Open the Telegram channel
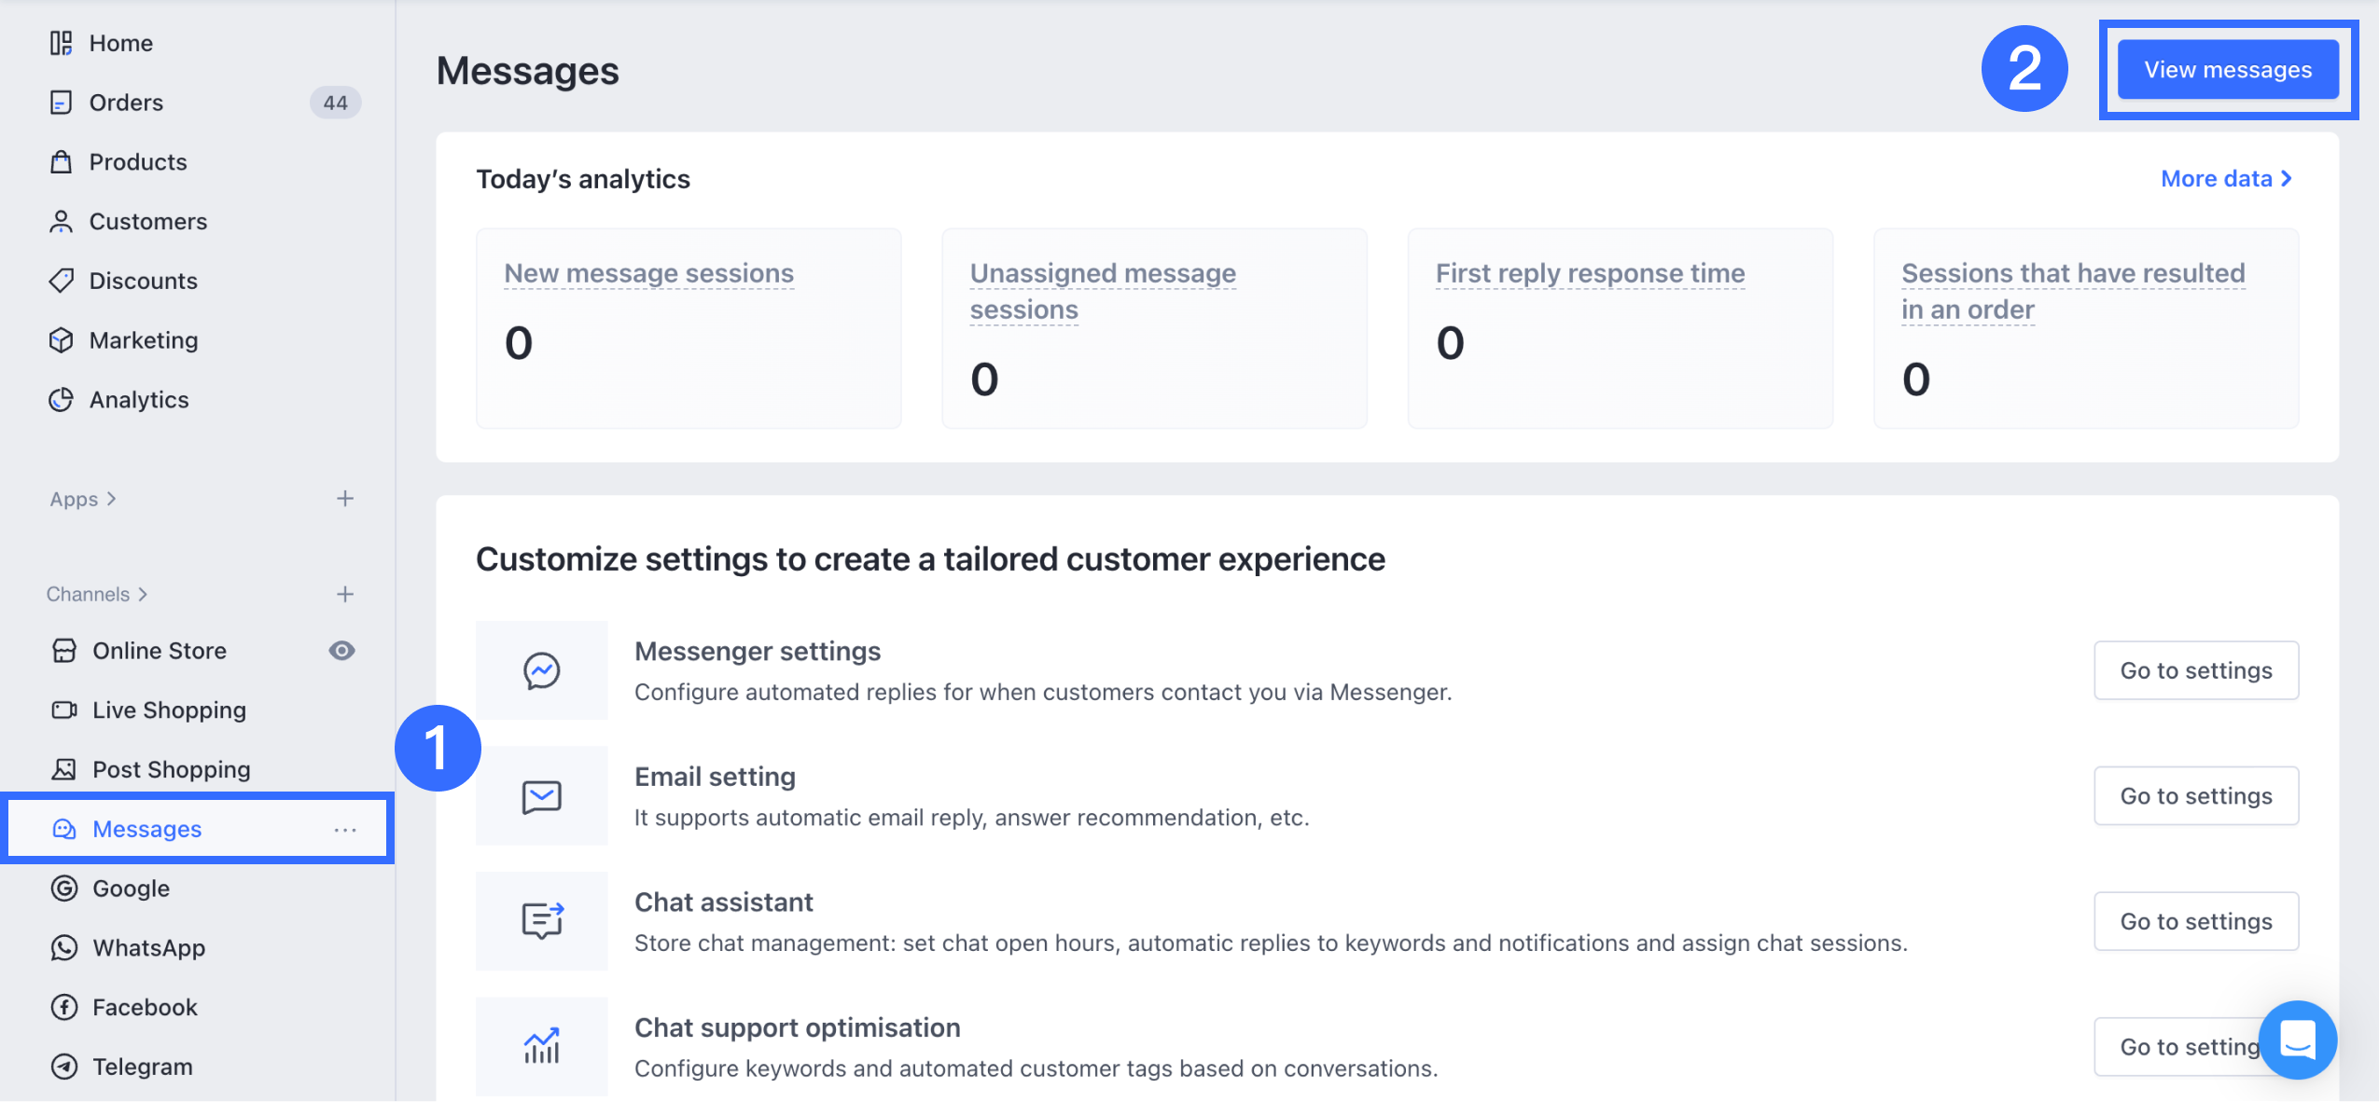The height and width of the screenshot is (1102, 2379). click(x=142, y=1066)
